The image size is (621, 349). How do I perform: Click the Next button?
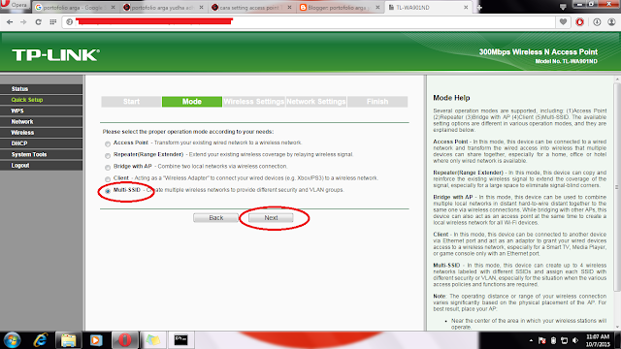click(x=271, y=217)
